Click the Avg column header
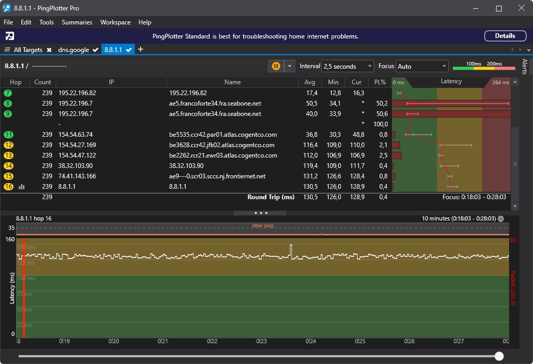 tap(309, 82)
